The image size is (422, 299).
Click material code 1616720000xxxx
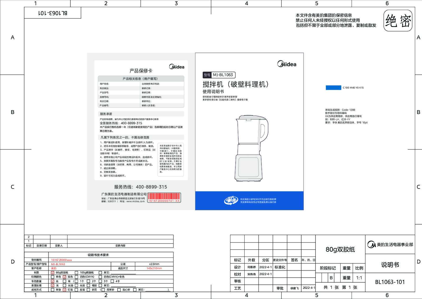(x=62, y=260)
